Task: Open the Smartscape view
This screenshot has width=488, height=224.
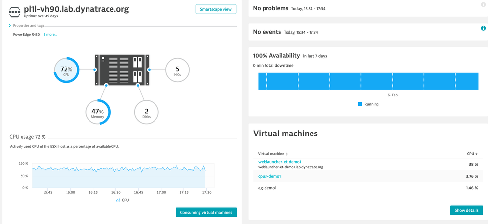Action: click(x=216, y=9)
